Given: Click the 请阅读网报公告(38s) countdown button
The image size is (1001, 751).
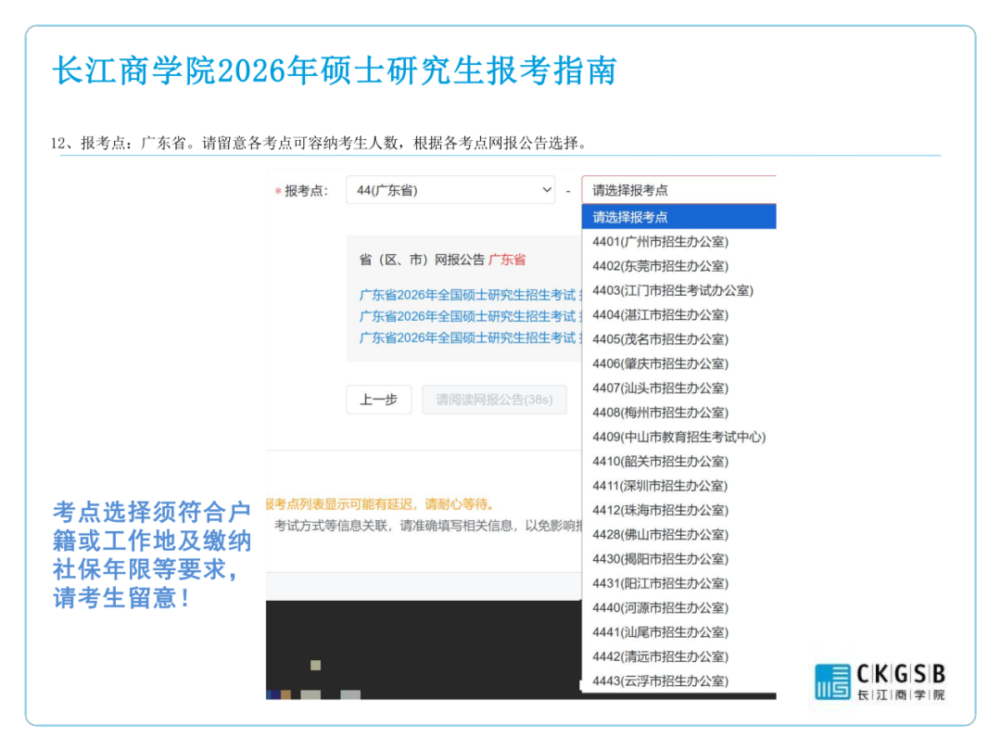Looking at the screenshot, I should 494,400.
